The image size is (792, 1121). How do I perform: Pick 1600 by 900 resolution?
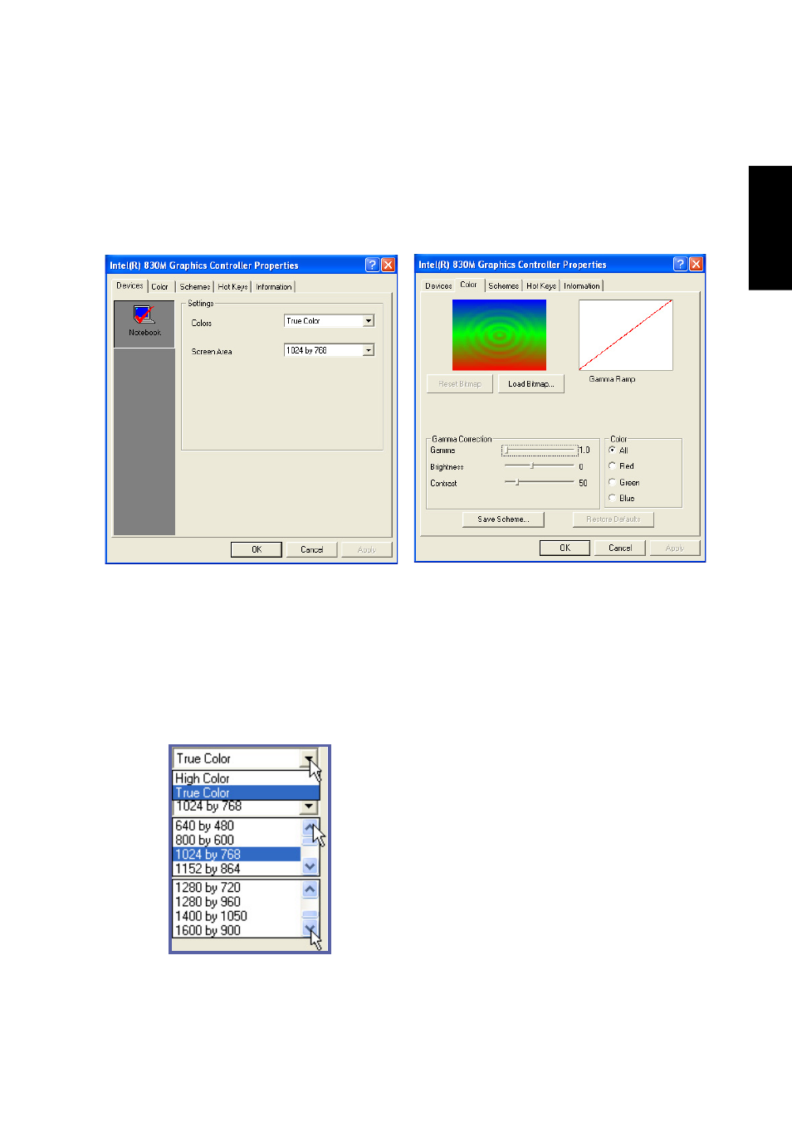coord(237,930)
